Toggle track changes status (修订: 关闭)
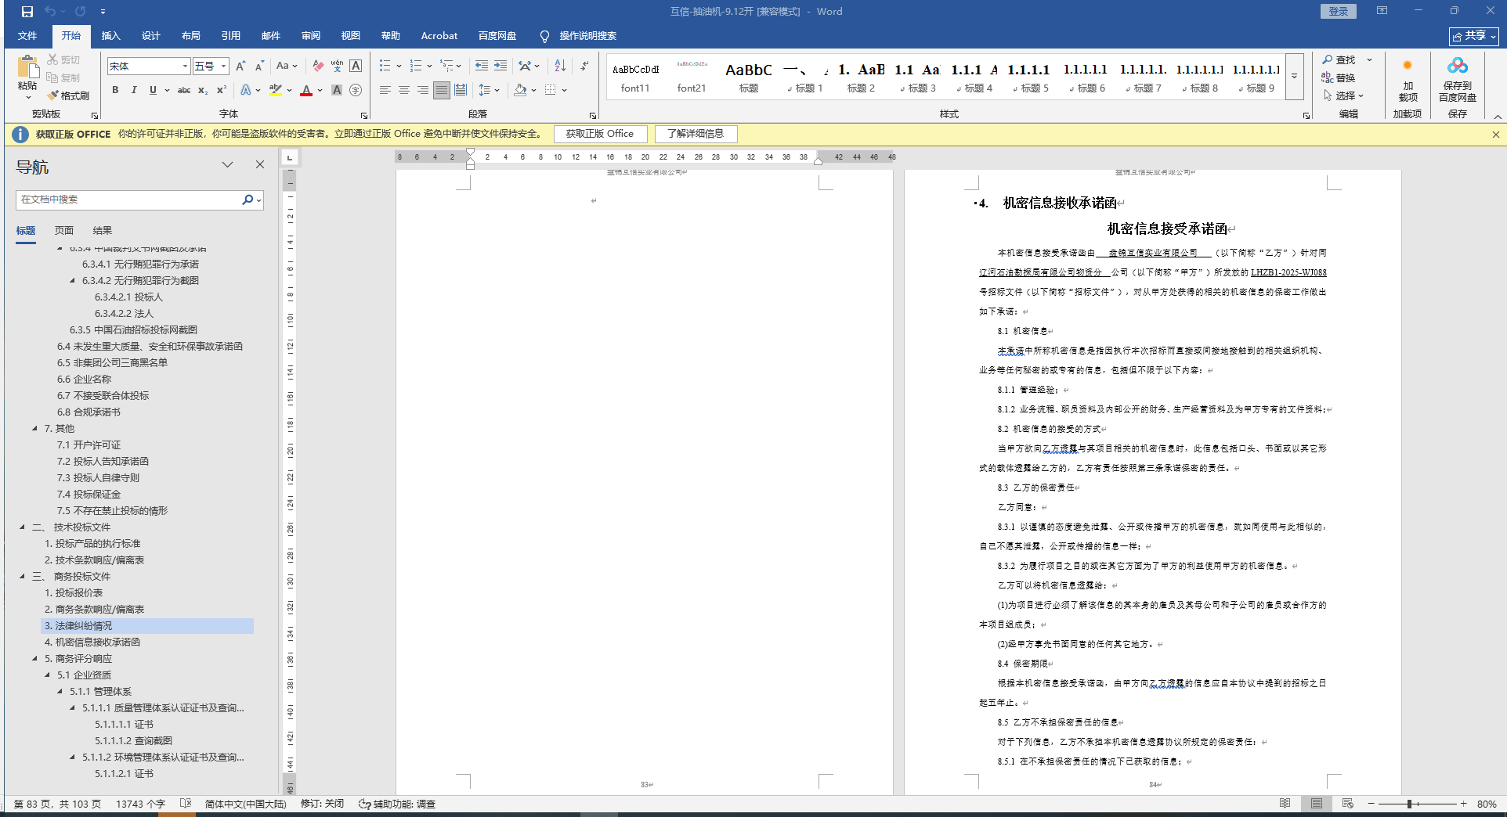The height and width of the screenshot is (817, 1507). click(322, 804)
